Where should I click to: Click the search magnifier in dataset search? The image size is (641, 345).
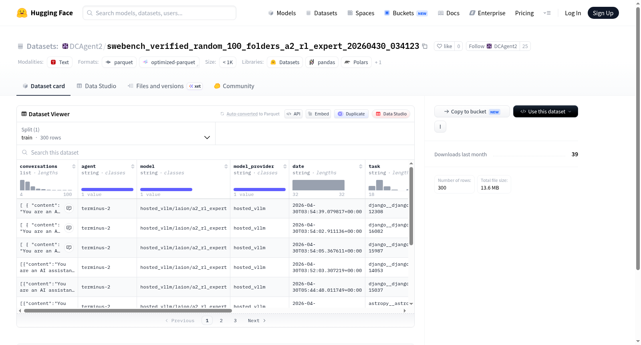click(x=25, y=153)
